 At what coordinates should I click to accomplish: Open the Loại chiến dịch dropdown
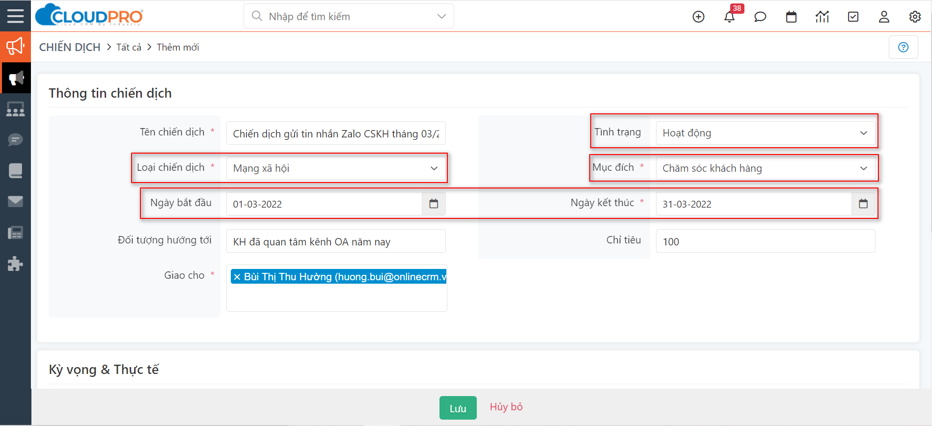click(336, 168)
